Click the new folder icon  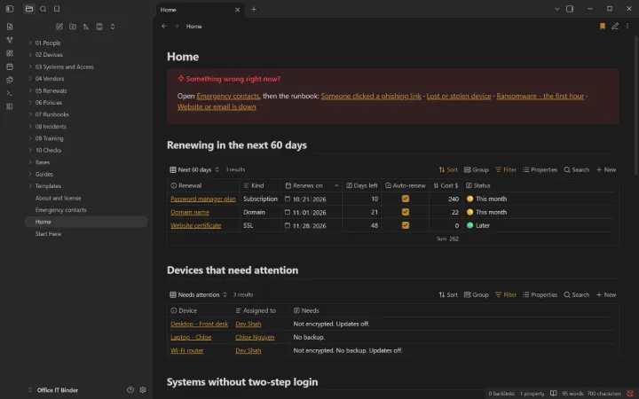coord(73,27)
